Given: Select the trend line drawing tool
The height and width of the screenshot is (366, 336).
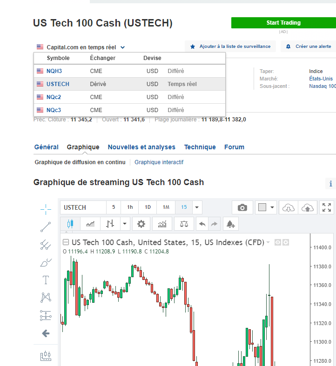Looking at the screenshot, I should pyautogui.click(x=46, y=227).
